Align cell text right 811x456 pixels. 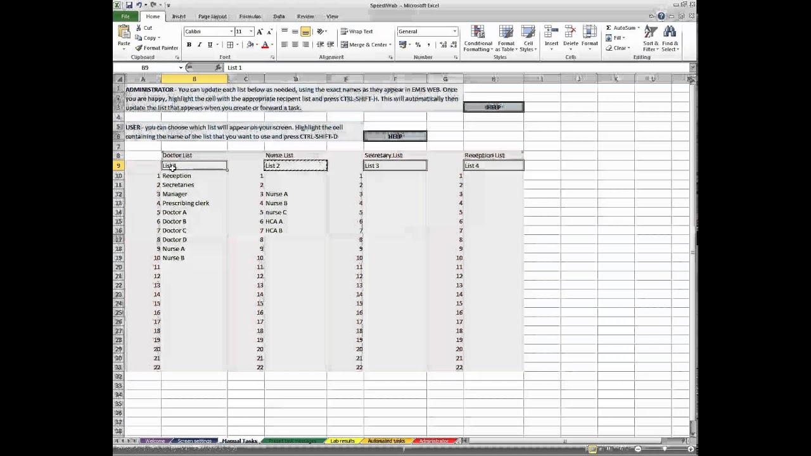coord(305,45)
